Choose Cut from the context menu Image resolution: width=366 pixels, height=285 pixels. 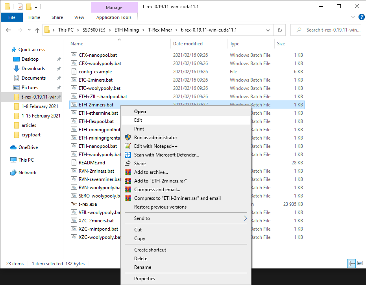(186, 229)
